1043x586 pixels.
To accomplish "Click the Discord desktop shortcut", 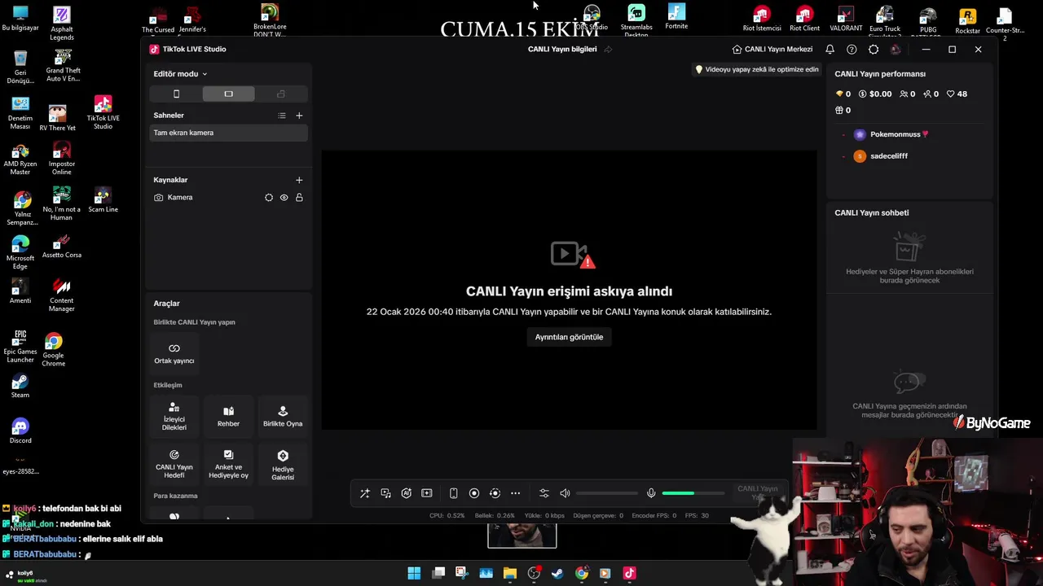I will (x=20, y=431).
